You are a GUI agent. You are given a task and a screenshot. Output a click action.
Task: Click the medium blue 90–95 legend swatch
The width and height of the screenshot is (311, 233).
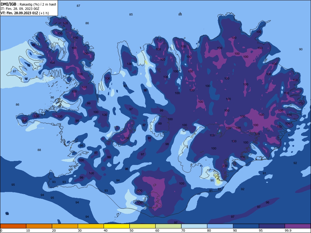tap(246, 226)
